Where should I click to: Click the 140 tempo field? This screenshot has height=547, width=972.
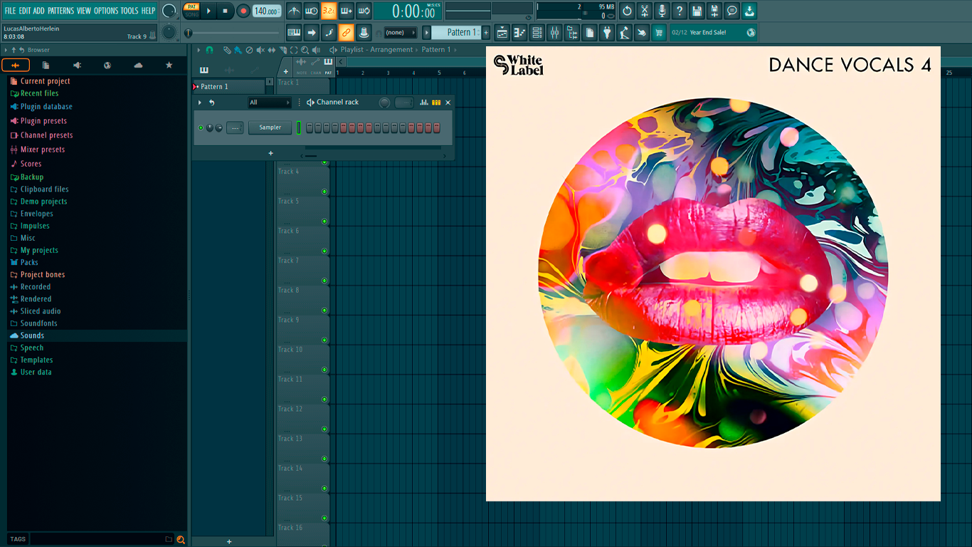point(267,11)
